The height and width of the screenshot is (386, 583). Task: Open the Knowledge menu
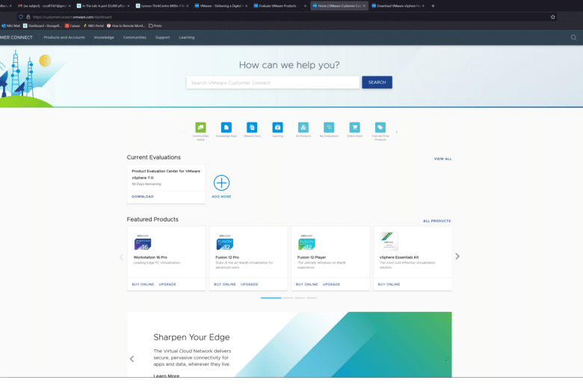(104, 37)
